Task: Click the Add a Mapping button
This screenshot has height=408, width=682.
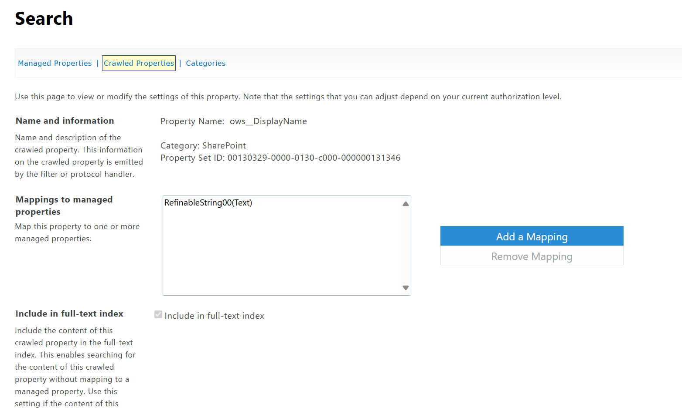Action: click(x=532, y=236)
